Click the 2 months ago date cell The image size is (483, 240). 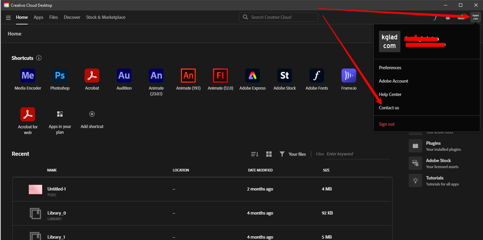tap(260, 189)
